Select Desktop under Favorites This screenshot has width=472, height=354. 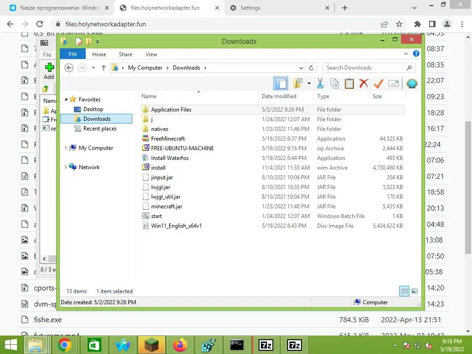coord(93,109)
